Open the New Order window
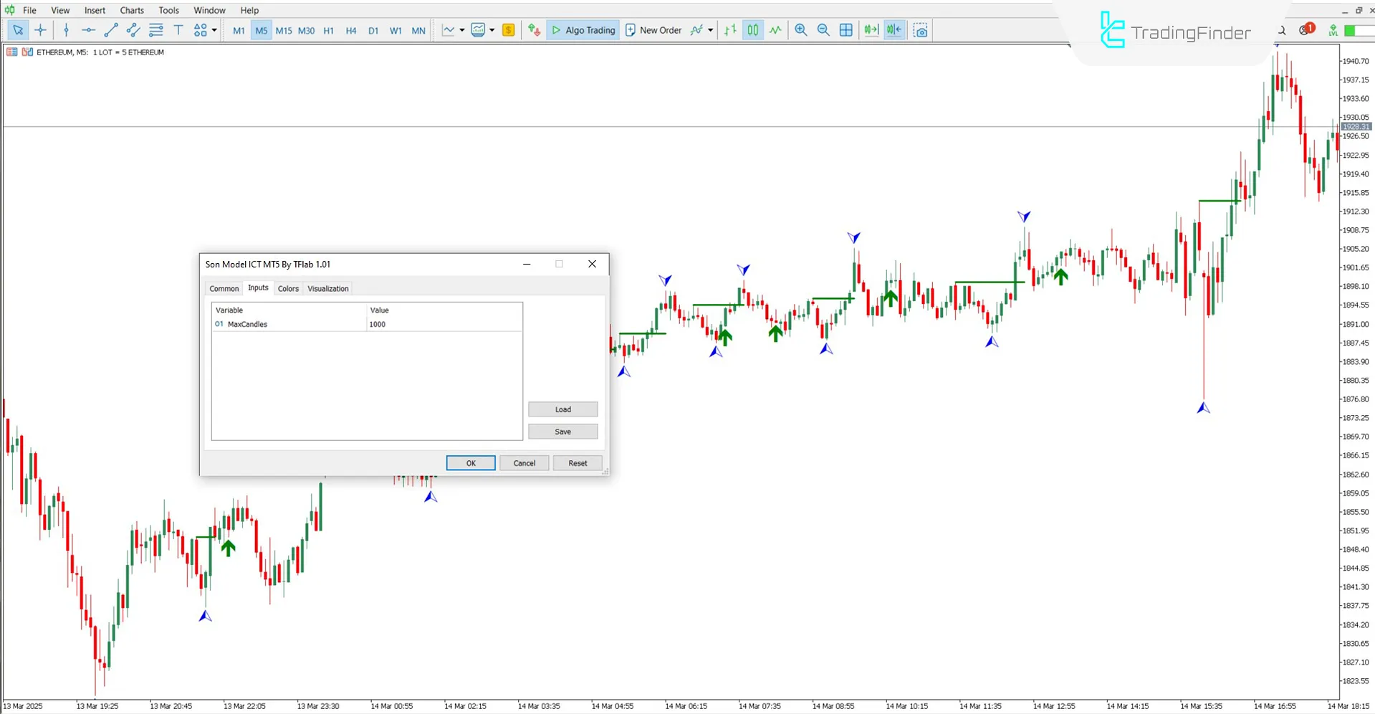This screenshot has height=714, width=1375. pyautogui.click(x=653, y=30)
